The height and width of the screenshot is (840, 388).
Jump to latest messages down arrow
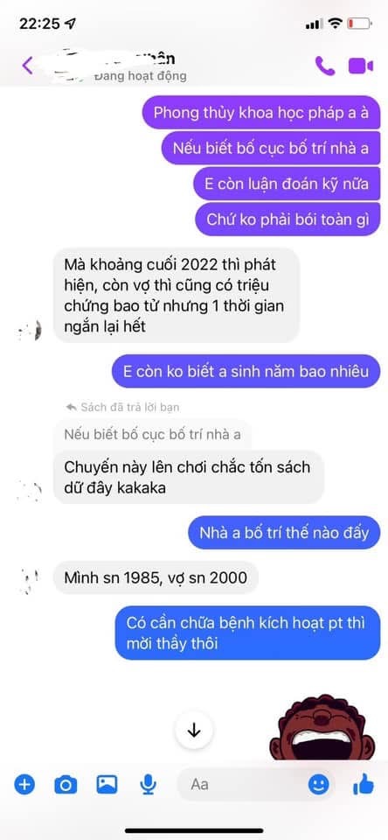pos(194,730)
